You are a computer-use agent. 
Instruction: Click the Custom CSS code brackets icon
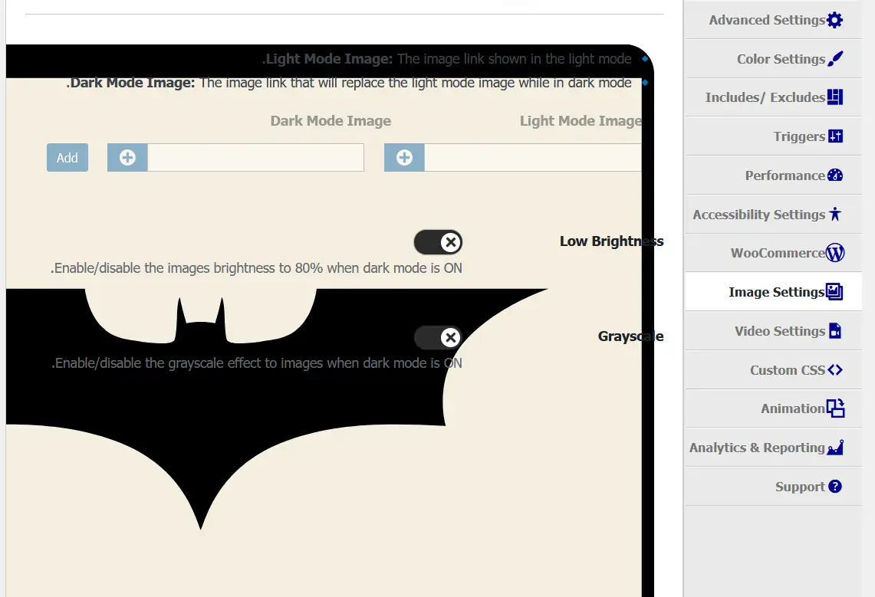pyautogui.click(x=835, y=369)
